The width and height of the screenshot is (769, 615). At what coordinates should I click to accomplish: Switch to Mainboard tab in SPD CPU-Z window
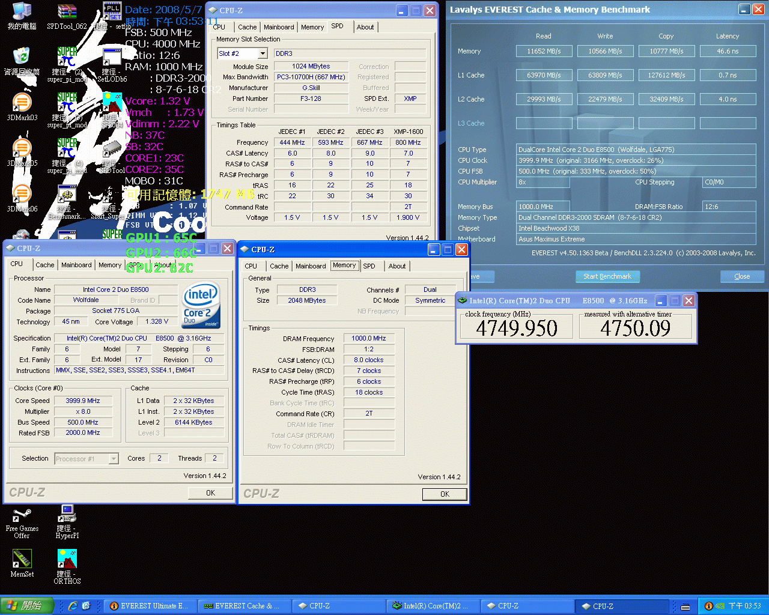(x=279, y=27)
